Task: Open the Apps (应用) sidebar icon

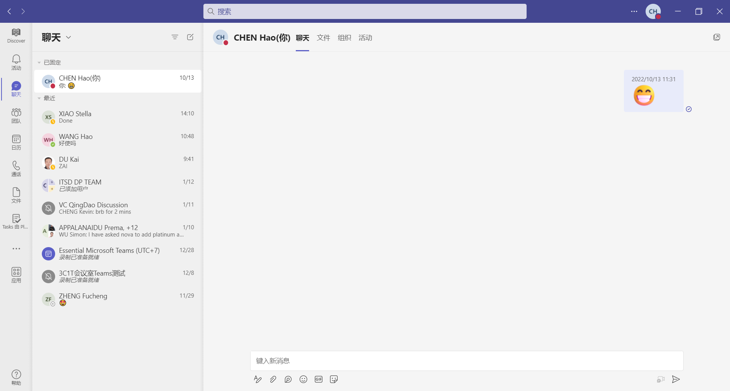Action: [16, 275]
